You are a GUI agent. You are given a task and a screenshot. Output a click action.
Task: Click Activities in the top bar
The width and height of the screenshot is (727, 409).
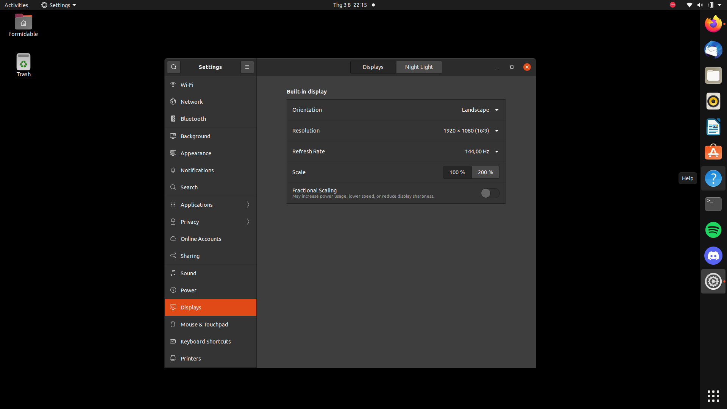(16, 5)
